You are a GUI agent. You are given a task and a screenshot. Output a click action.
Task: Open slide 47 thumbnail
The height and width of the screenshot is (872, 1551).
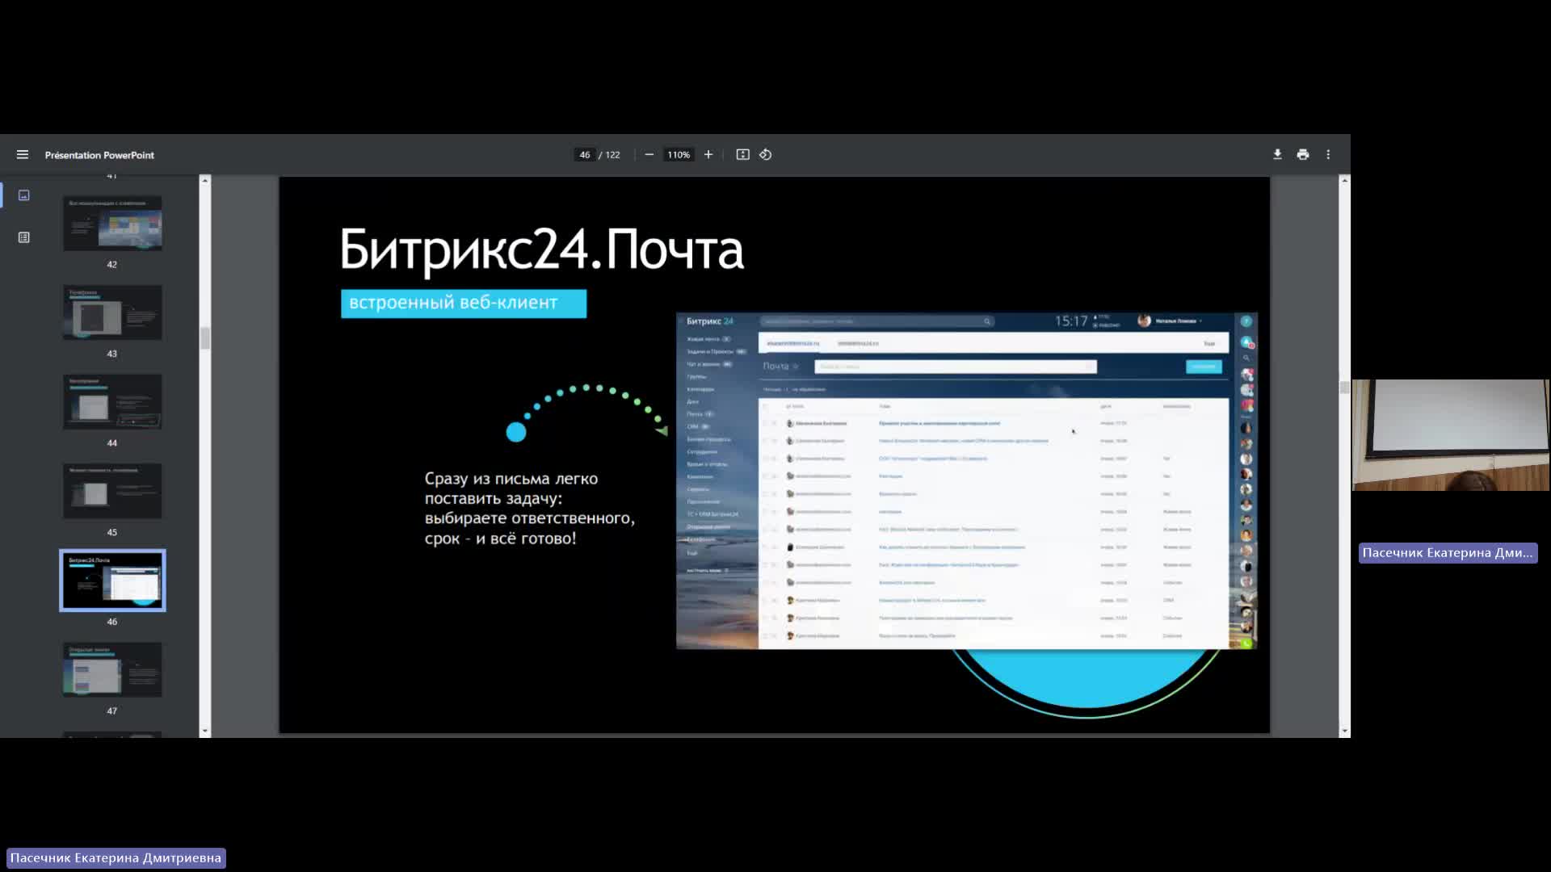(x=112, y=669)
